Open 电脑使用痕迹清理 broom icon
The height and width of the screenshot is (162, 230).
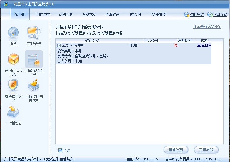click(x=33, y=86)
